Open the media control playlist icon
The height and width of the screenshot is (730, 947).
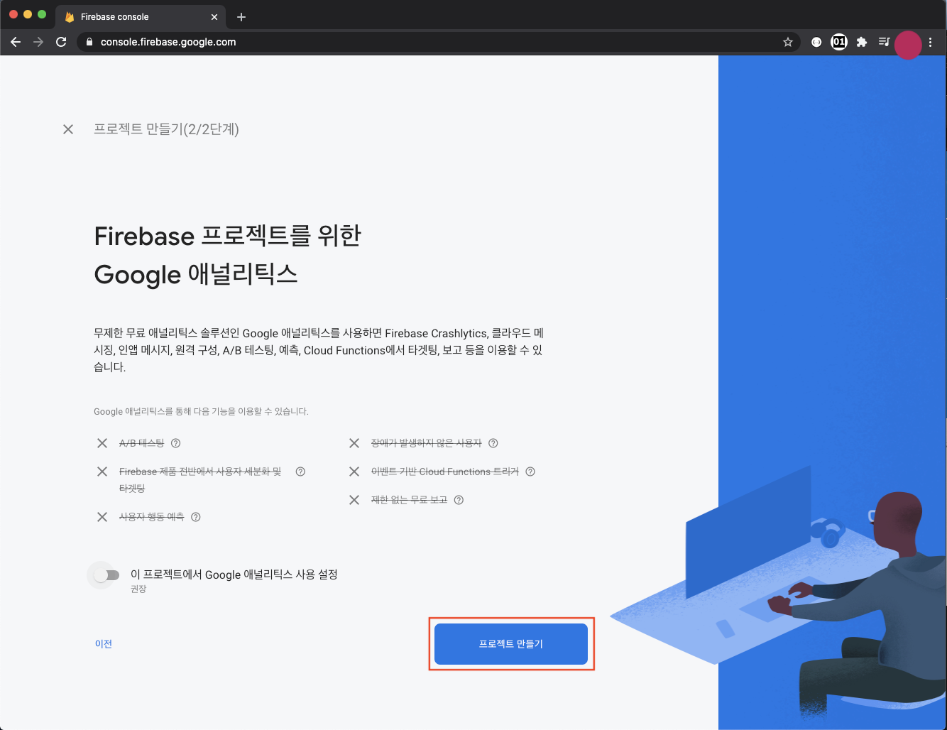pos(884,42)
